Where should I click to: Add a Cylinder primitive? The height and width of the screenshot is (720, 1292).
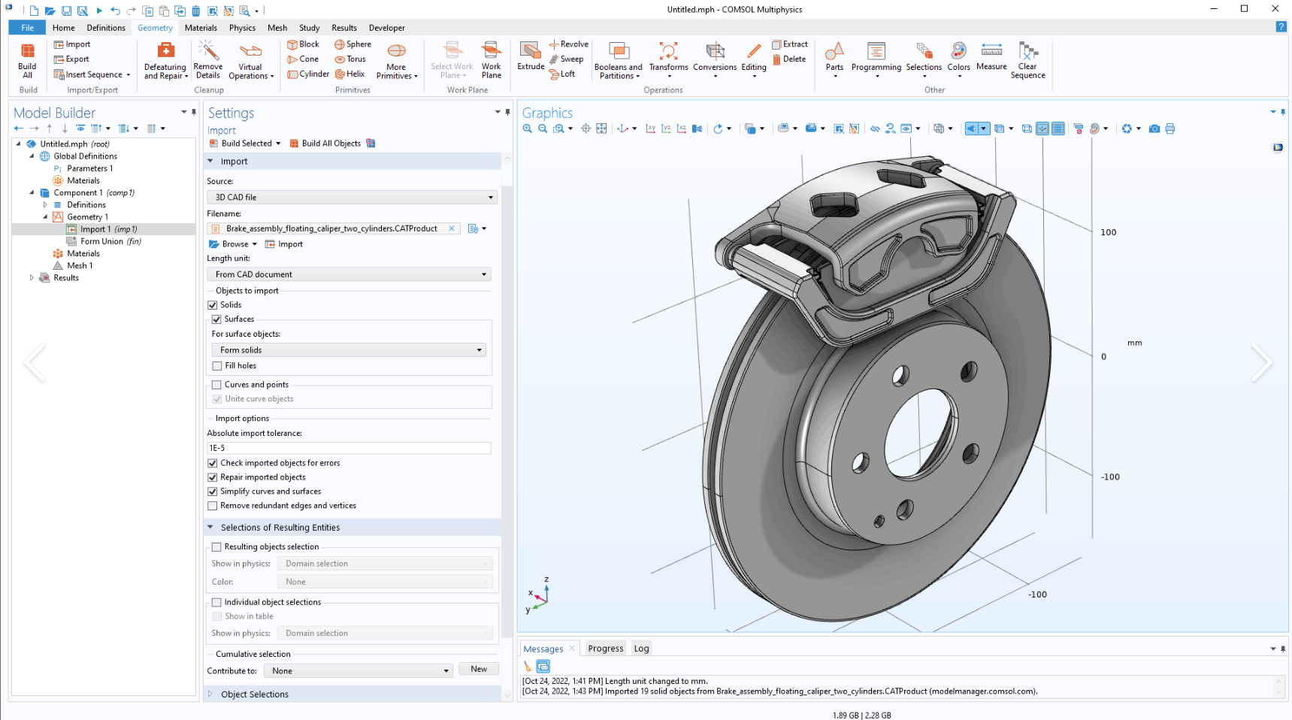tap(308, 74)
